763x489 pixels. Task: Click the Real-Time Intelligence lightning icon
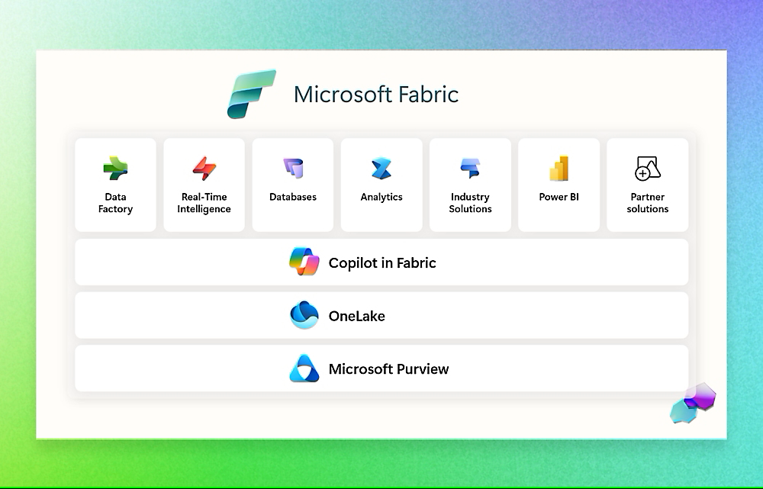[204, 167]
